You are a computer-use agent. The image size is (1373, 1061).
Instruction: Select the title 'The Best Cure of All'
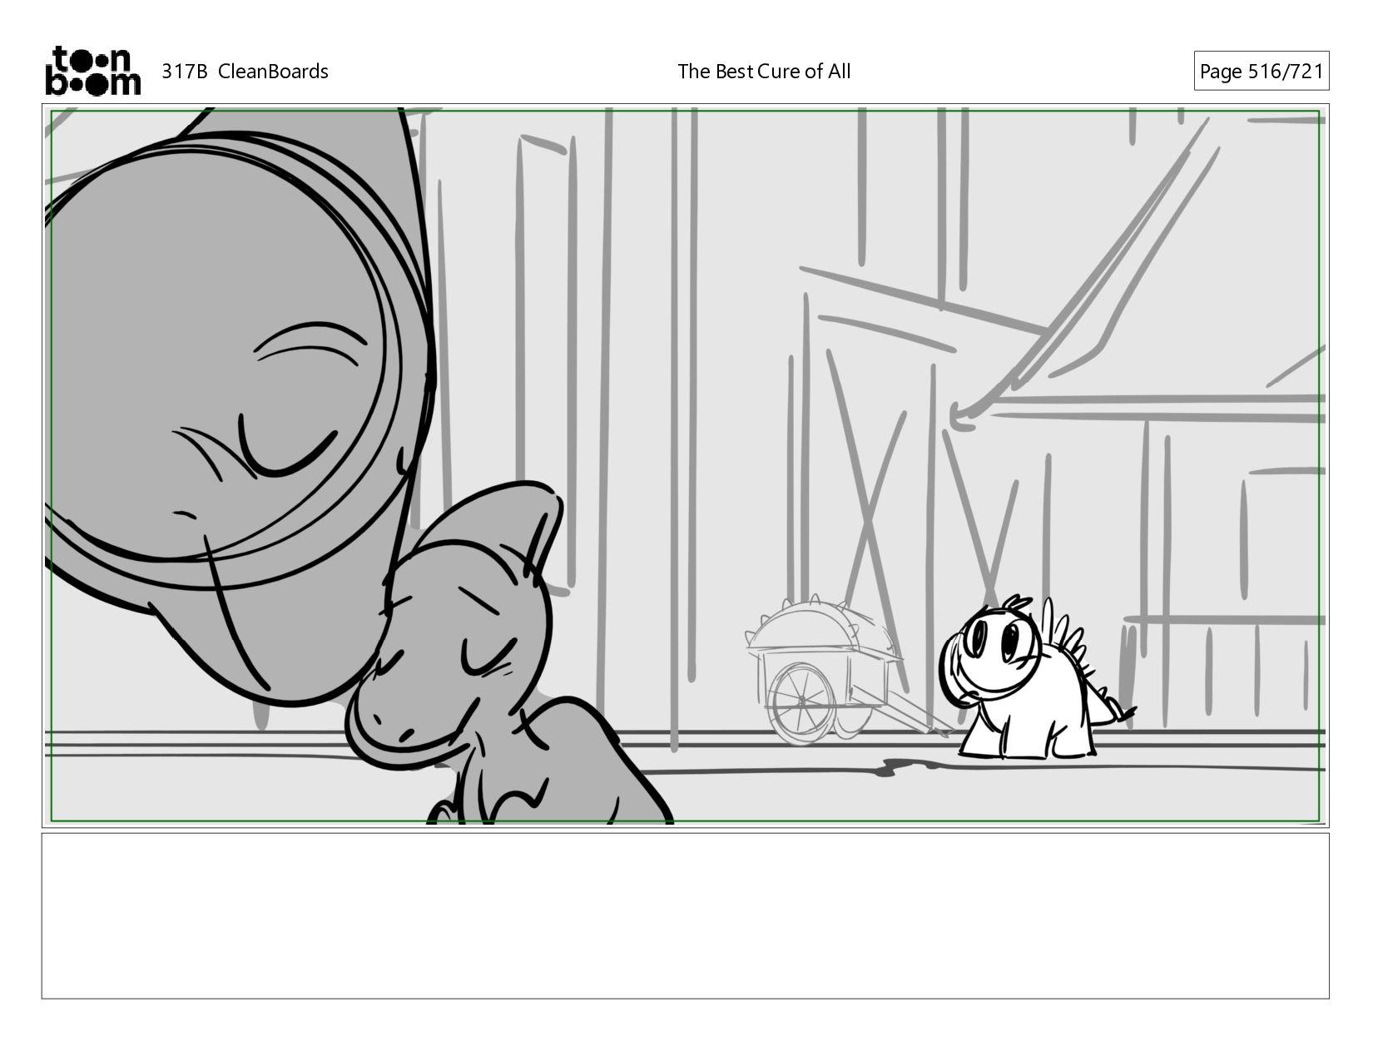(764, 72)
